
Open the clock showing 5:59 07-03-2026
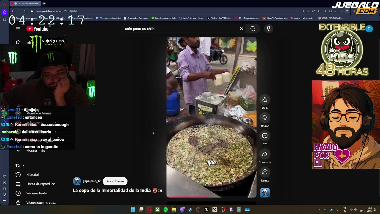367,210
